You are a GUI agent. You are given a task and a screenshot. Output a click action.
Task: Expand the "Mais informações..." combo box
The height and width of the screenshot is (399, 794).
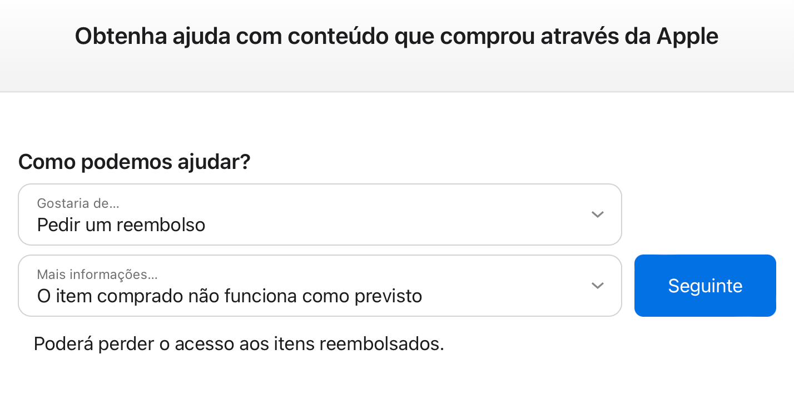(x=320, y=286)
